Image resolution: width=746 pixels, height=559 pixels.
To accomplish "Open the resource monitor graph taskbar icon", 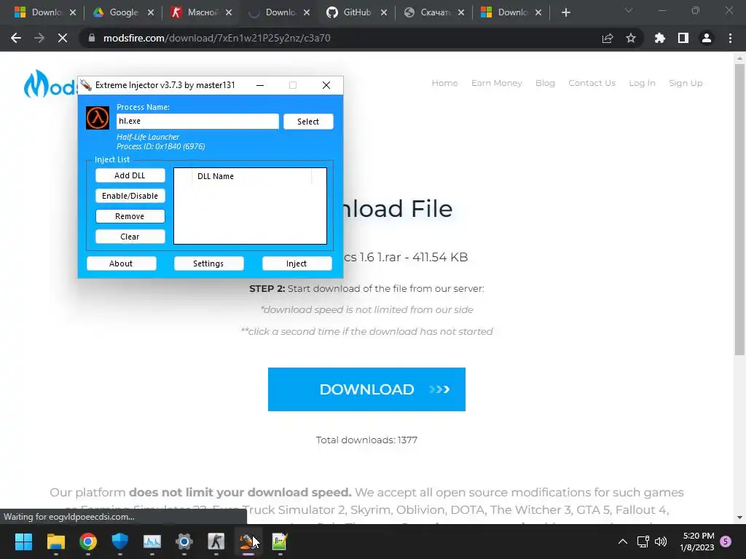I will (x=152, y=542).
